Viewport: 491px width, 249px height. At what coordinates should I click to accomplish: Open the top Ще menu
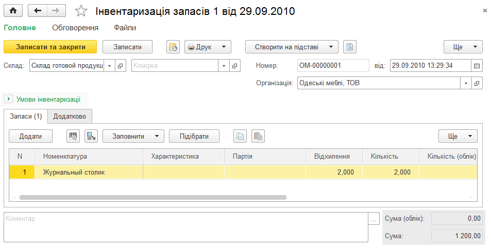(x=463, y=47)
